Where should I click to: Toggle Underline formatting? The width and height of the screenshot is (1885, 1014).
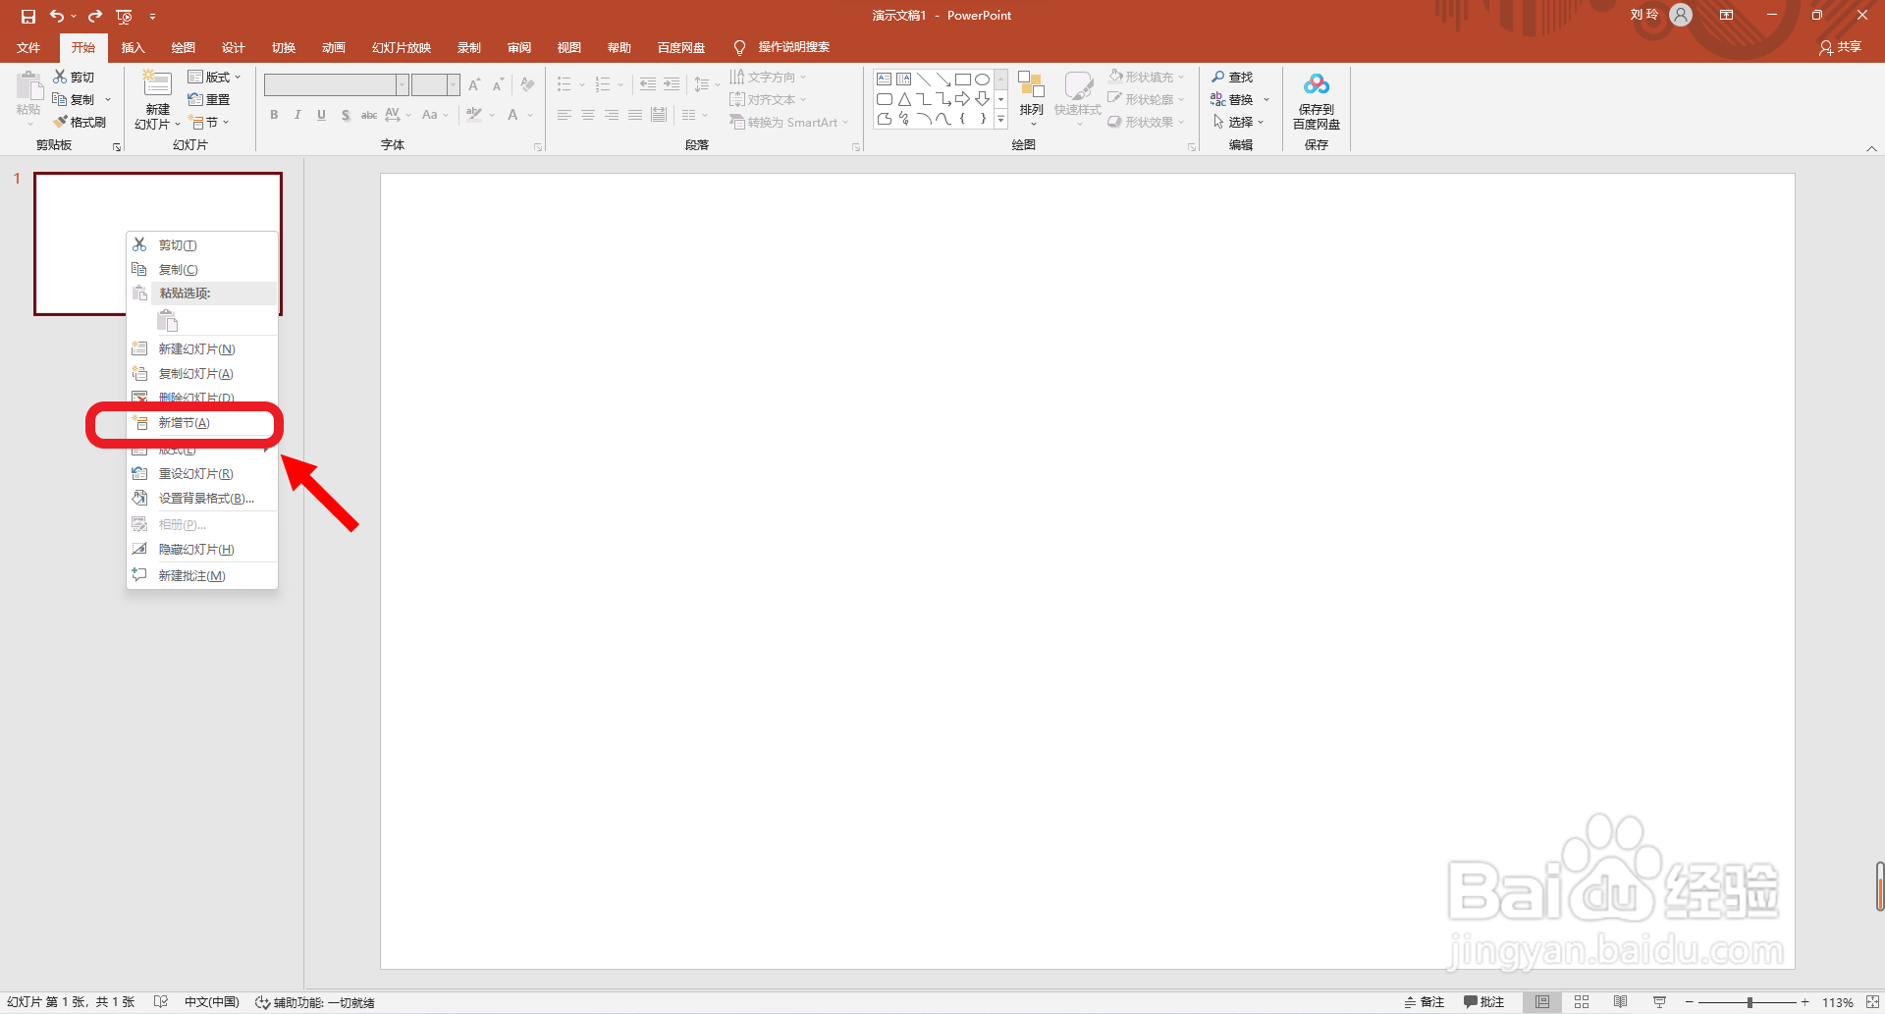pos(321,115)
